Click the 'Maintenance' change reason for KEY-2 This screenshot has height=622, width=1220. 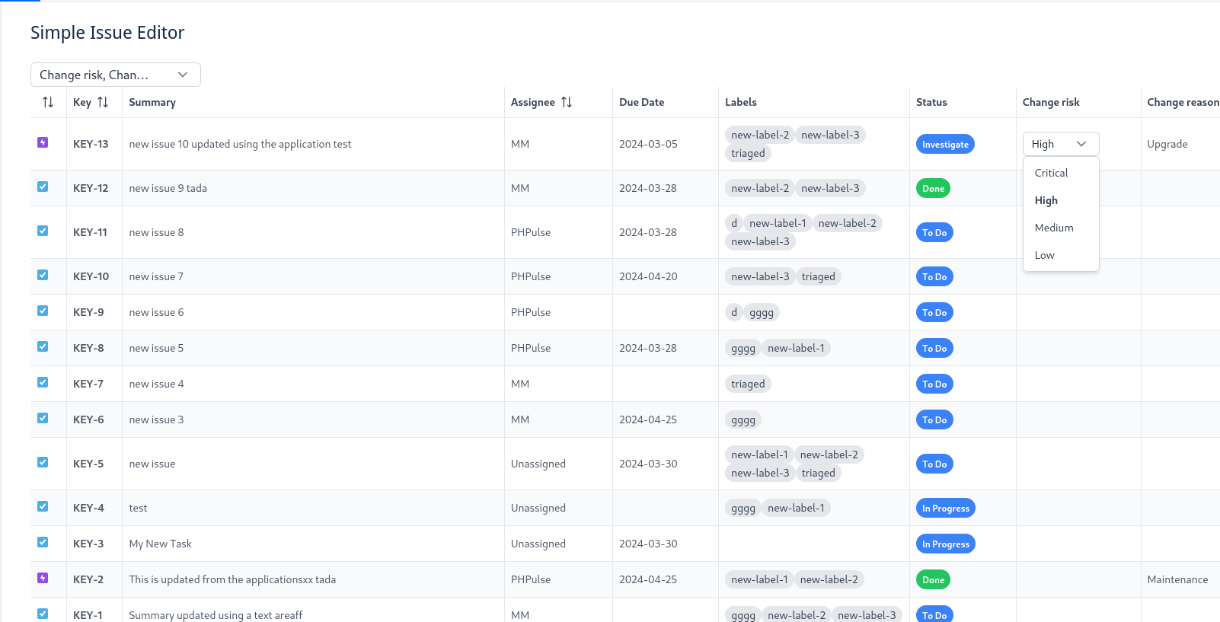tap(1177, 580)
